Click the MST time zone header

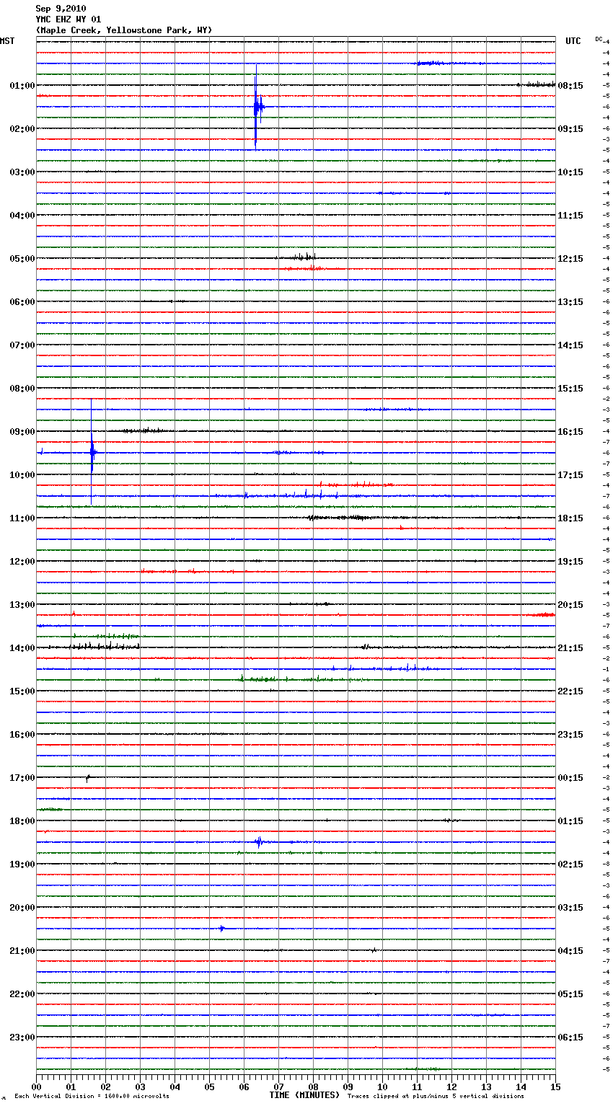point(7,41)
